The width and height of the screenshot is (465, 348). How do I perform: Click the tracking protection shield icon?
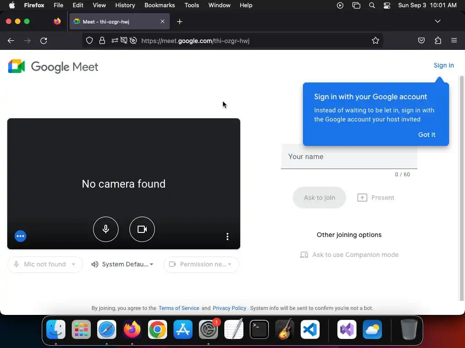(x=89, y=40)
